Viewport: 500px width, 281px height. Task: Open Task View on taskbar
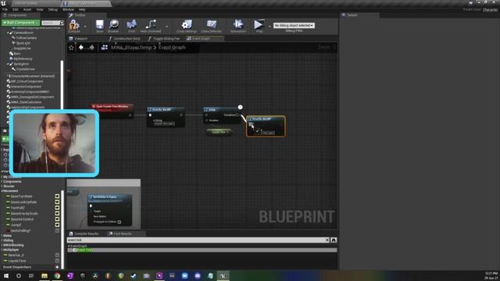31,276
